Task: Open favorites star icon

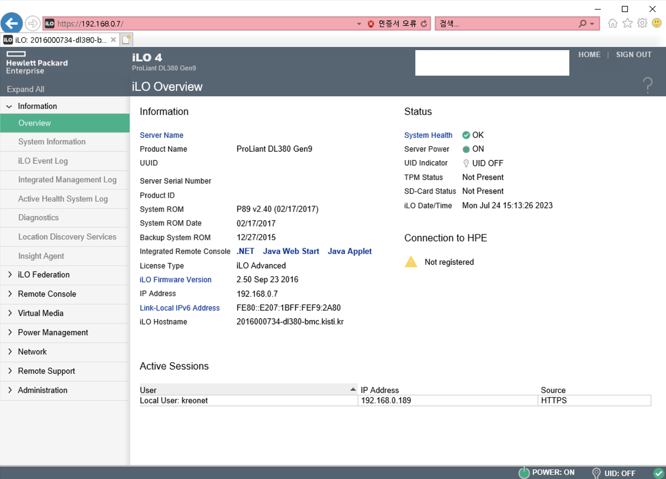Action: [628, 23]
